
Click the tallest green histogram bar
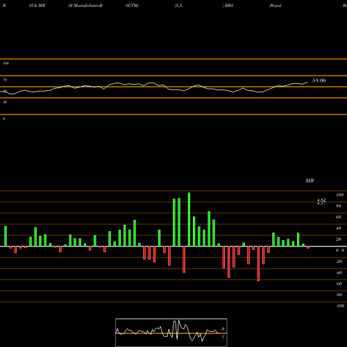tap(189, 219)
